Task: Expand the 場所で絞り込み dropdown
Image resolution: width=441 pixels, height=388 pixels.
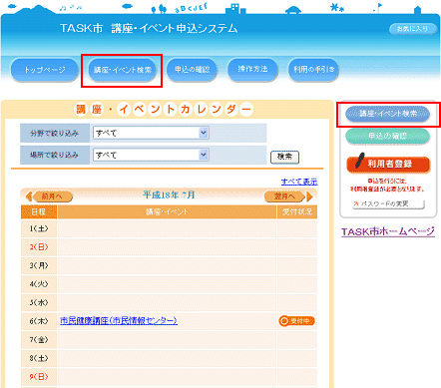Action: coord(151,155)
